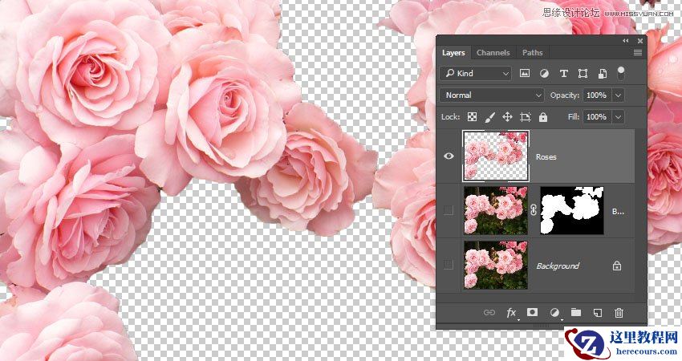Lock artboard nesting icon

[526, 117]
